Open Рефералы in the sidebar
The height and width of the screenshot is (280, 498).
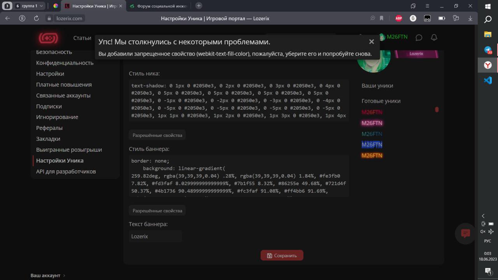[49, 128]
